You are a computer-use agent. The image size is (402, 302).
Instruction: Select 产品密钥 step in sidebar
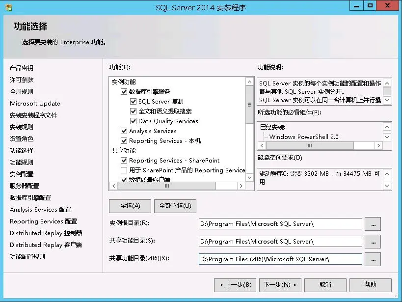click(22, 68)
